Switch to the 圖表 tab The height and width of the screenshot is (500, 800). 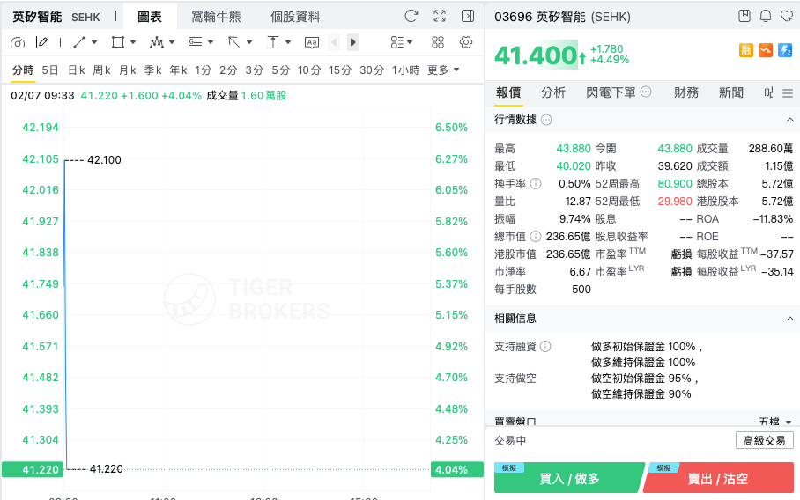click(150, 17)
